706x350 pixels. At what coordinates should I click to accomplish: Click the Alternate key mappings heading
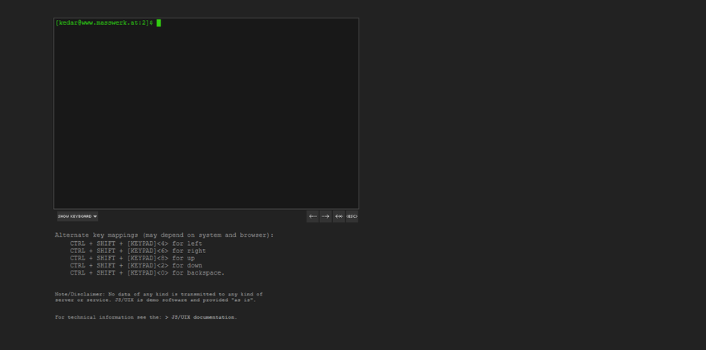coord(164,235)
